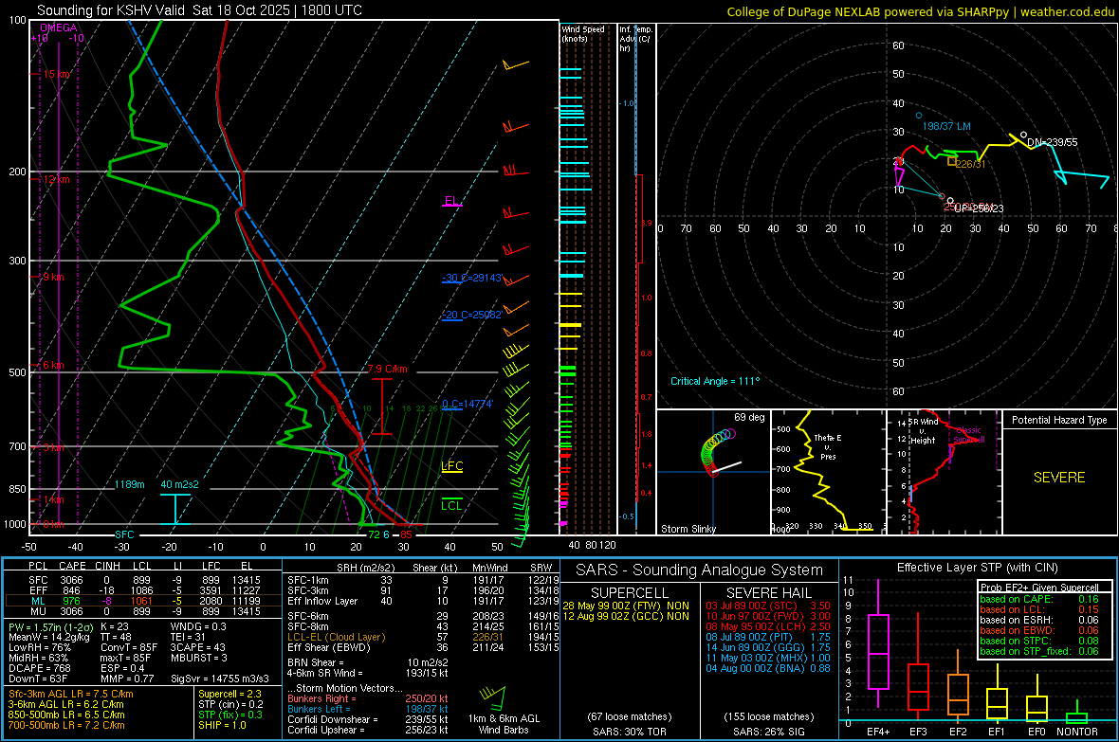Click the 'Theta-E v. Pres' inset label
This screenshot has height=742, width=1119.
pyautogui.click(x=828, y=446)
